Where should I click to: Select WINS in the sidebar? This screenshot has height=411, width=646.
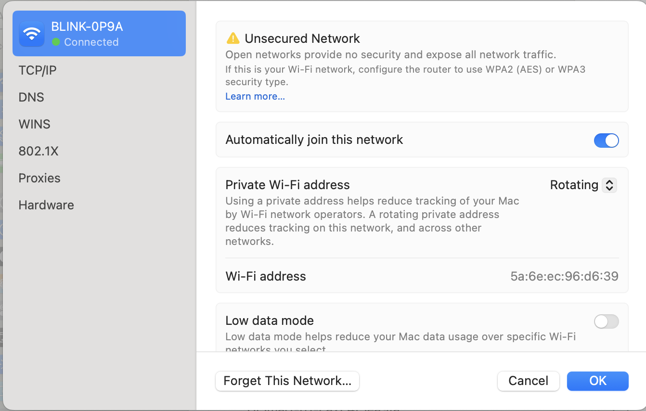(x=34, y=124)
